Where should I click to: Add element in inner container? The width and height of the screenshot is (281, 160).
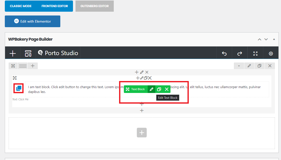(138, 78)
